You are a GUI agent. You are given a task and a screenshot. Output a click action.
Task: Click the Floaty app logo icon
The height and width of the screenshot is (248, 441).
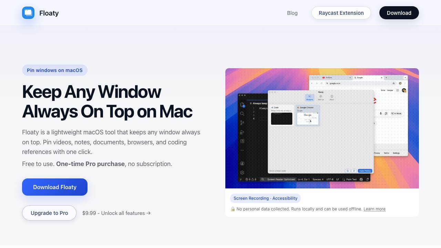[x=28, y=13]
